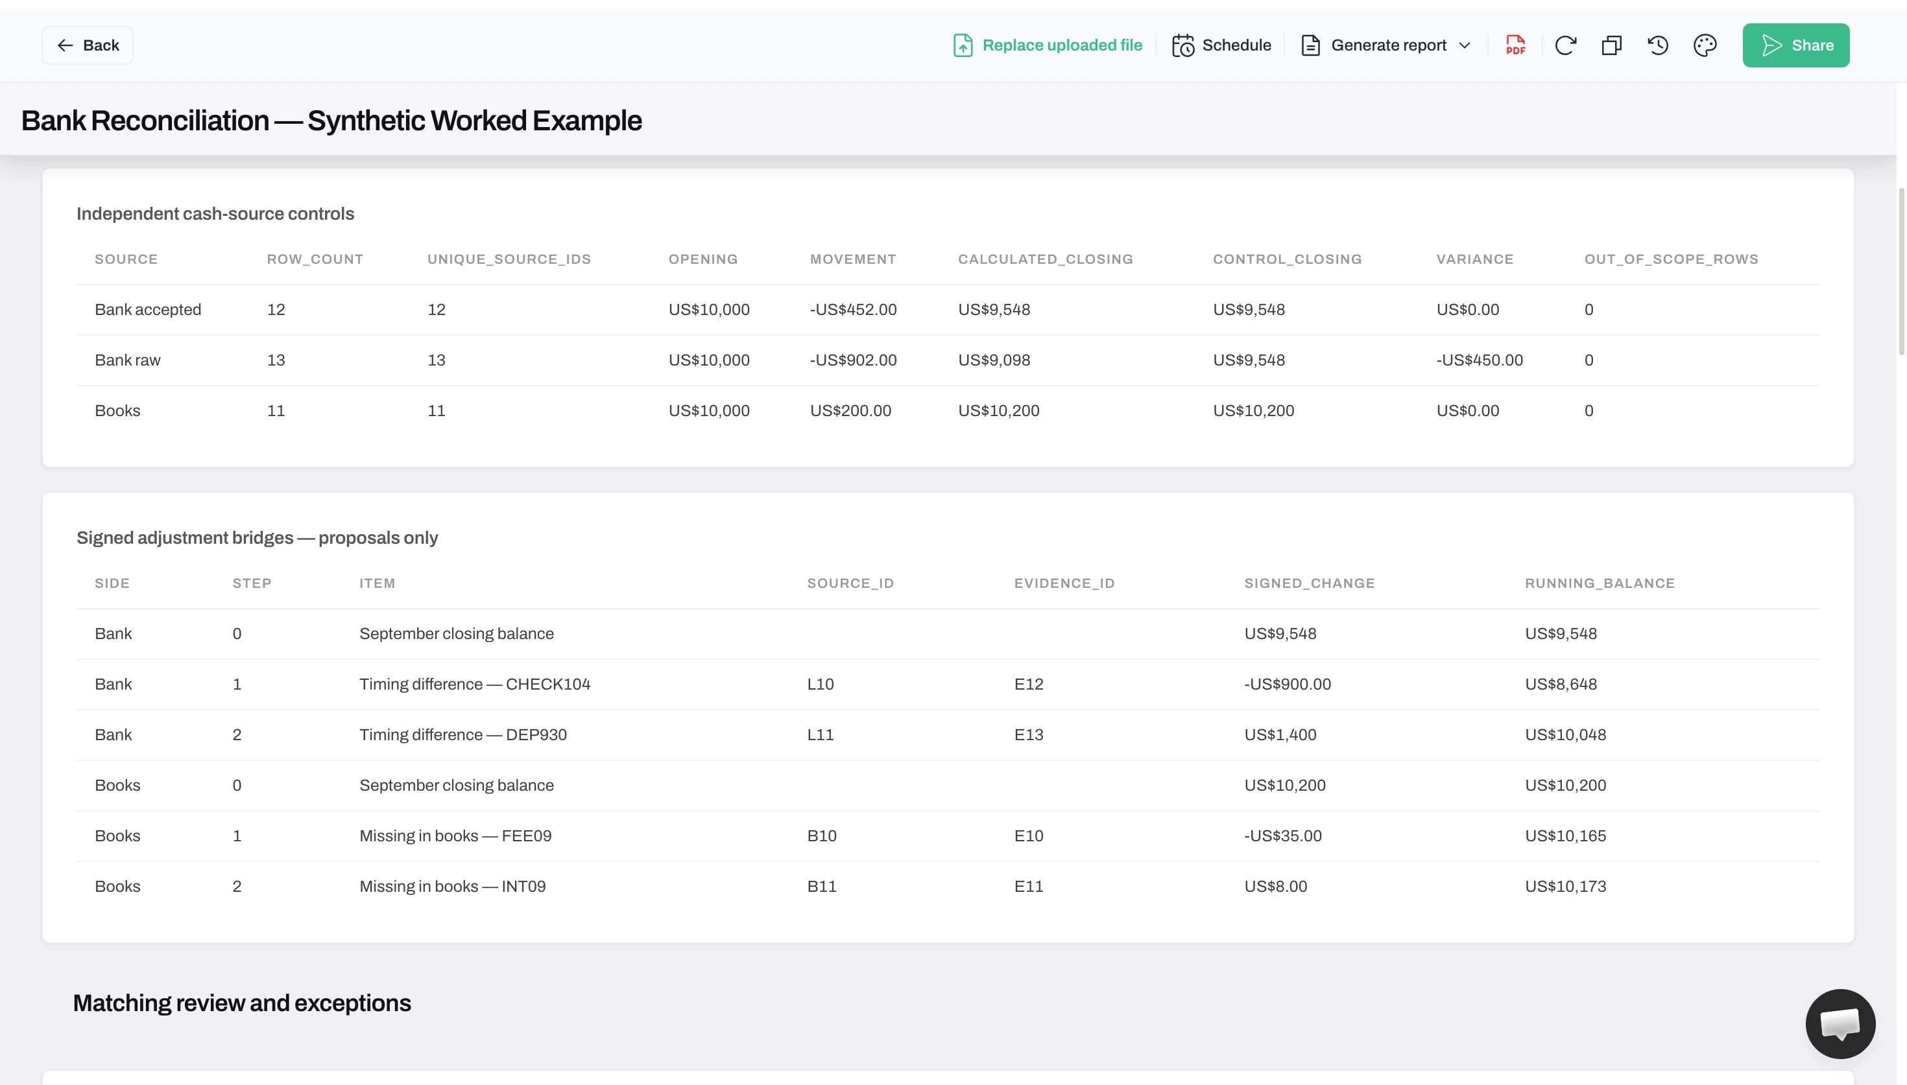Click the -US$902.00 movement value

pyautogui.click(x=853, y=360)
